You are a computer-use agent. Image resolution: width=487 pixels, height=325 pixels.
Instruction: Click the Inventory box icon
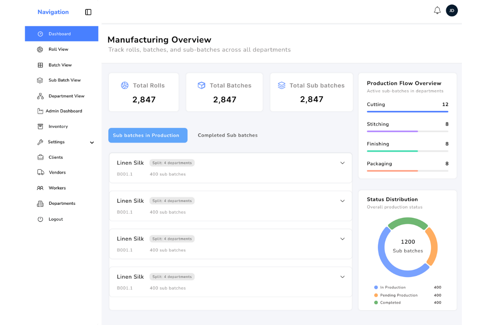click(40, 127)
